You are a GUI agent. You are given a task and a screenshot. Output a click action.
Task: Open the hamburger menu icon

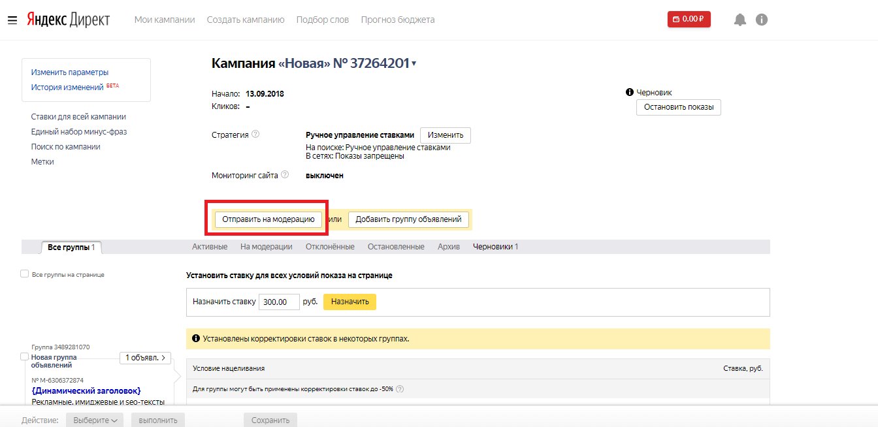(12, 20)
